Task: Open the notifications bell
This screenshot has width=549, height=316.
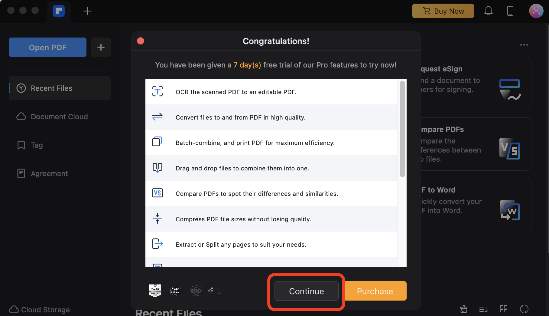Action: [489, 11]
